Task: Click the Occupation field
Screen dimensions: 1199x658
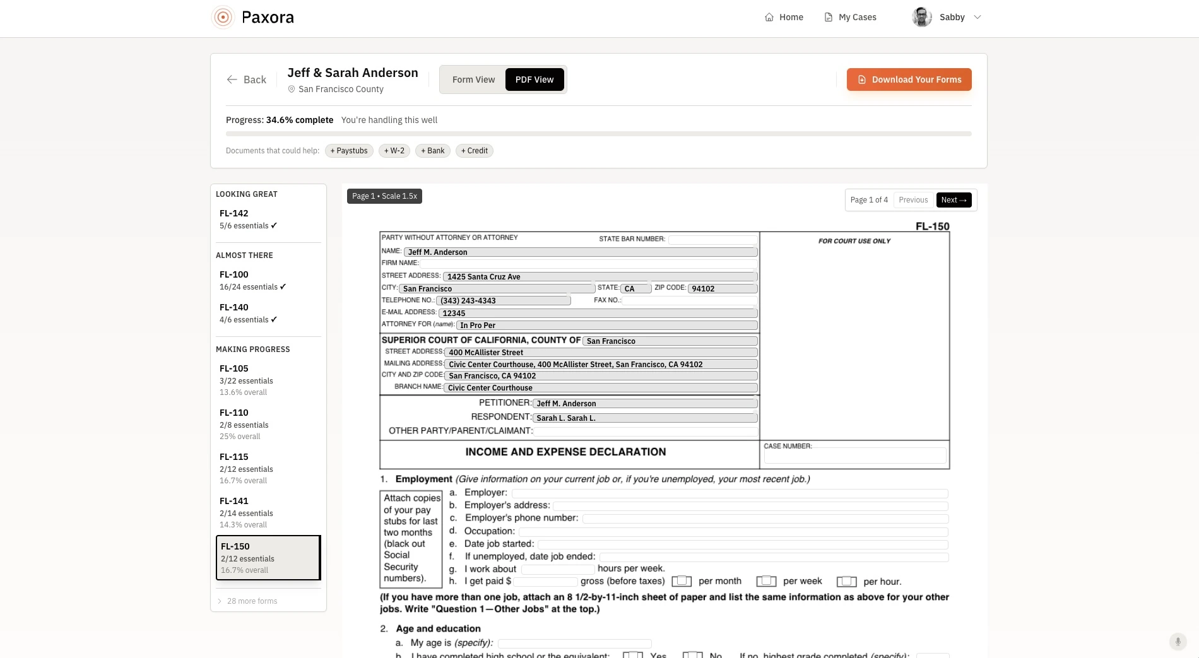Action: 734,532
